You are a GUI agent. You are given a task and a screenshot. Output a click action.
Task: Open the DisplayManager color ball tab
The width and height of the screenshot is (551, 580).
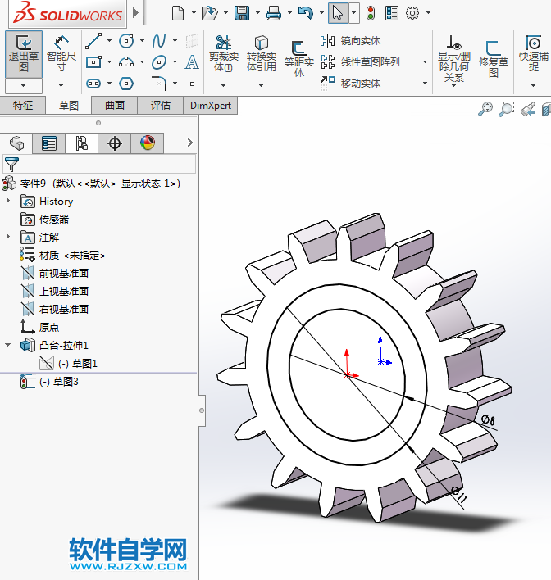click(x=148, y=143)
